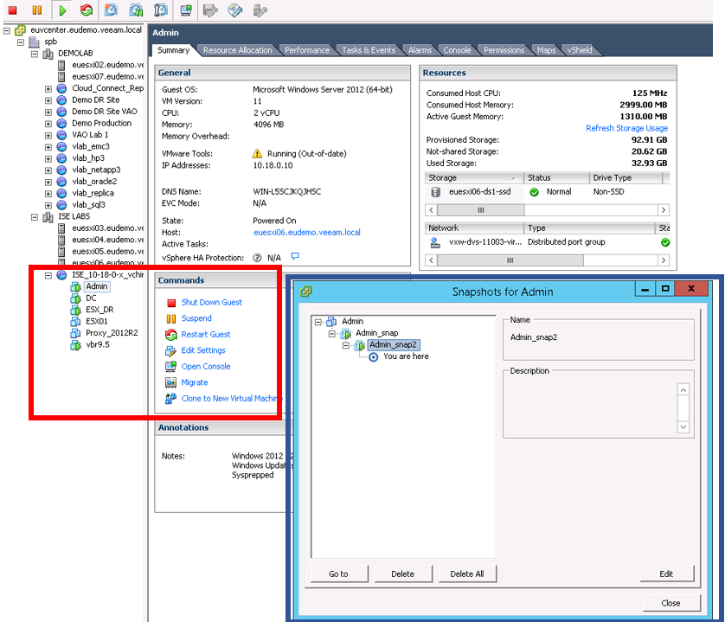
Task: Open the Alarms tab
Action: 420,50
